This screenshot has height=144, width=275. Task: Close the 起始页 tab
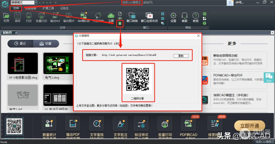(x=16, y=33)
